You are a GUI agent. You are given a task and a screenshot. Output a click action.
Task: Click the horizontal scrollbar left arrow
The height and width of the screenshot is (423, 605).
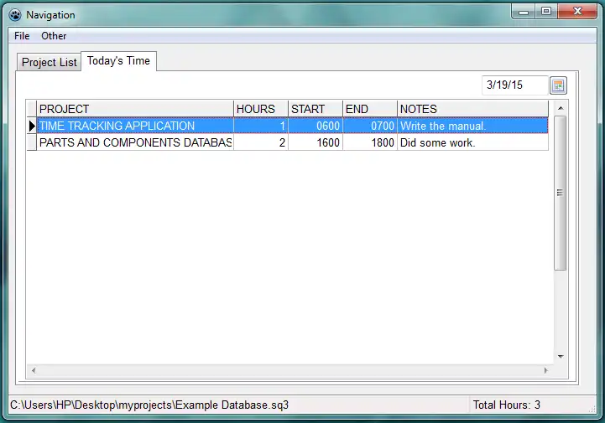[x=34, y=370]
